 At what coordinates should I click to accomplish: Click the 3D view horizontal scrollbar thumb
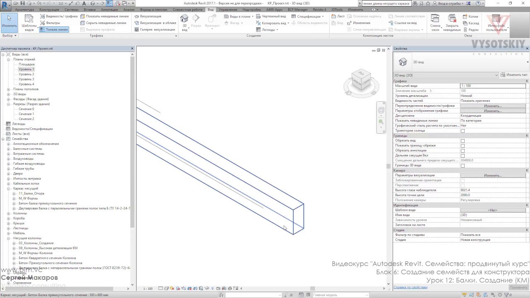(x=313, y=288)
